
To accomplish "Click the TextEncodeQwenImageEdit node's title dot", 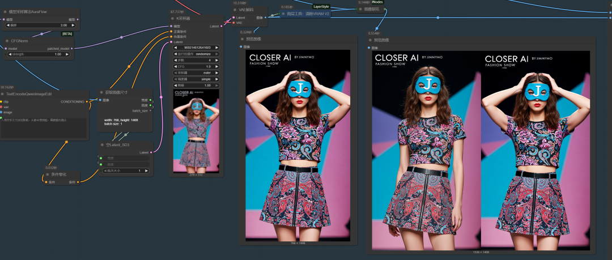I will pos(3,94).
